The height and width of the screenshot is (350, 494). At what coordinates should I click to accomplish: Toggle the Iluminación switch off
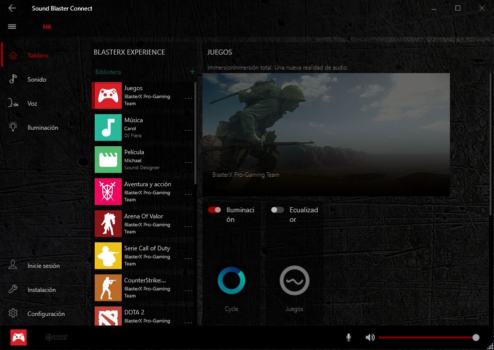[x=214, y=210]
